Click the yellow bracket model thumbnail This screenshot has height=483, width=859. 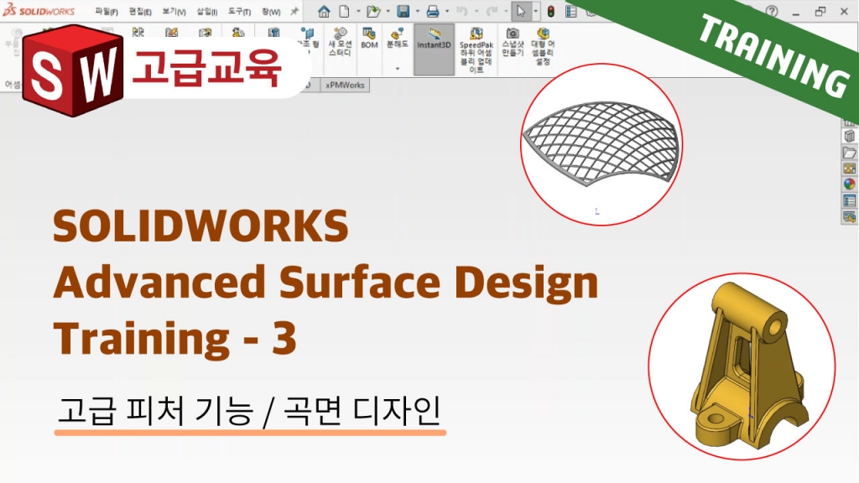742,366
